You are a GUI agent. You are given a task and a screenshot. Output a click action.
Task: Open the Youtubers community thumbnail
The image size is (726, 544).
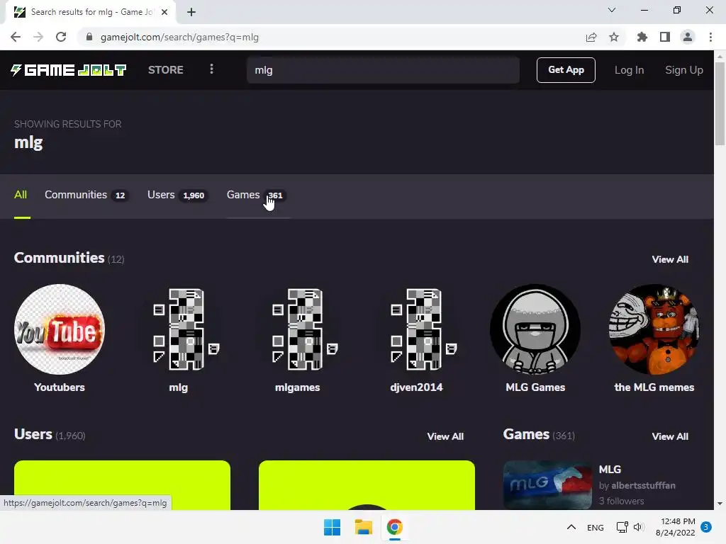pyautogui.click(x=60, y=329)
